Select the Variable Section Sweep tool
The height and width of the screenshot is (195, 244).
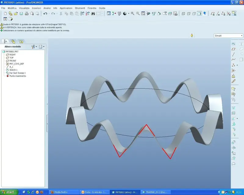click(233, 153)
